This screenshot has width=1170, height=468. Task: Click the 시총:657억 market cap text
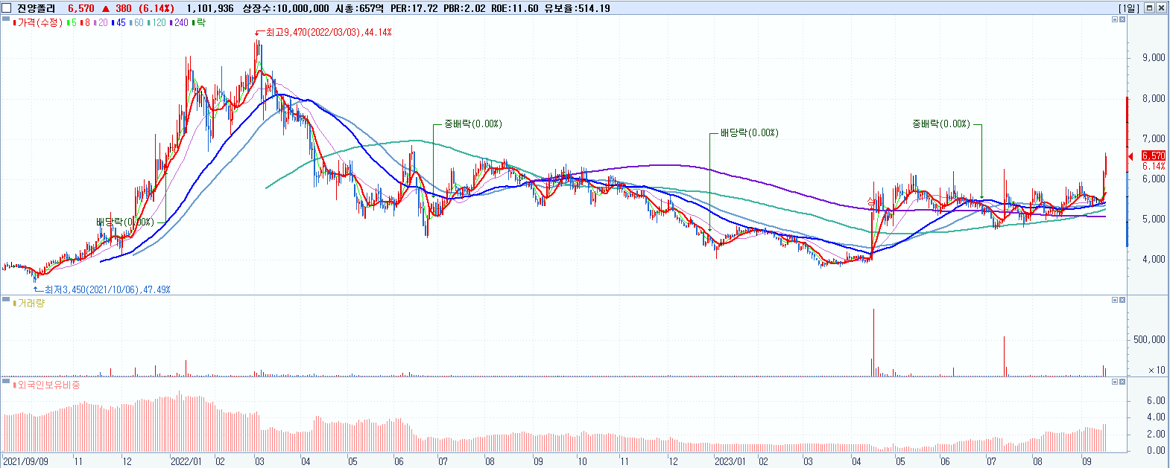[359, 8]
